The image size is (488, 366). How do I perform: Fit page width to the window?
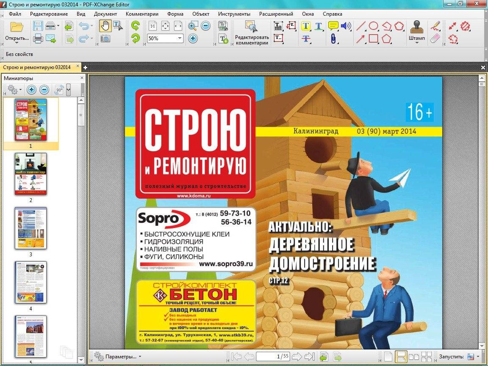coord(178,26)
